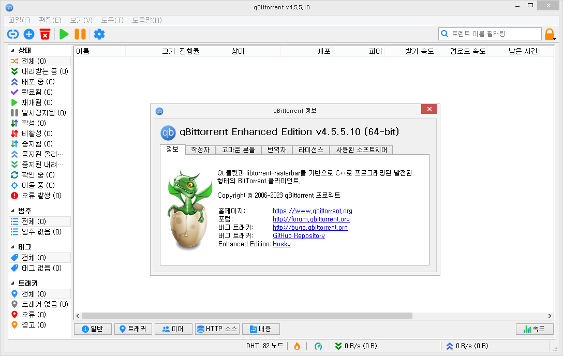Image resolution: width=563 pixels, height=356 pixels.
Task: Open the forum.qbittorrent.org link
Action: pyautogui.click(x=312, y=219)
